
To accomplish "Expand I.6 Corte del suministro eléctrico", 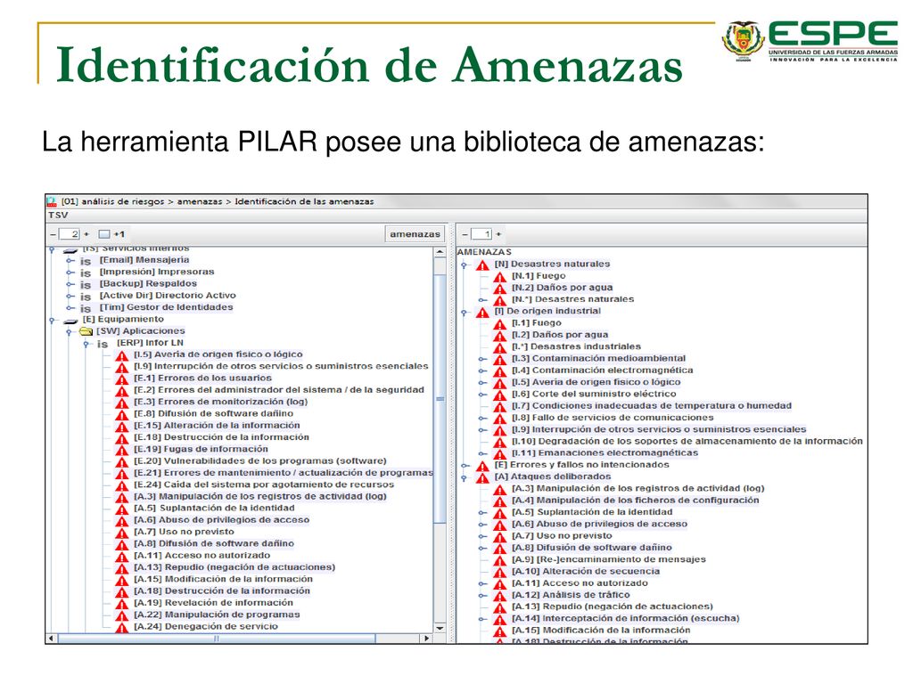I will (x=482, y=395).
